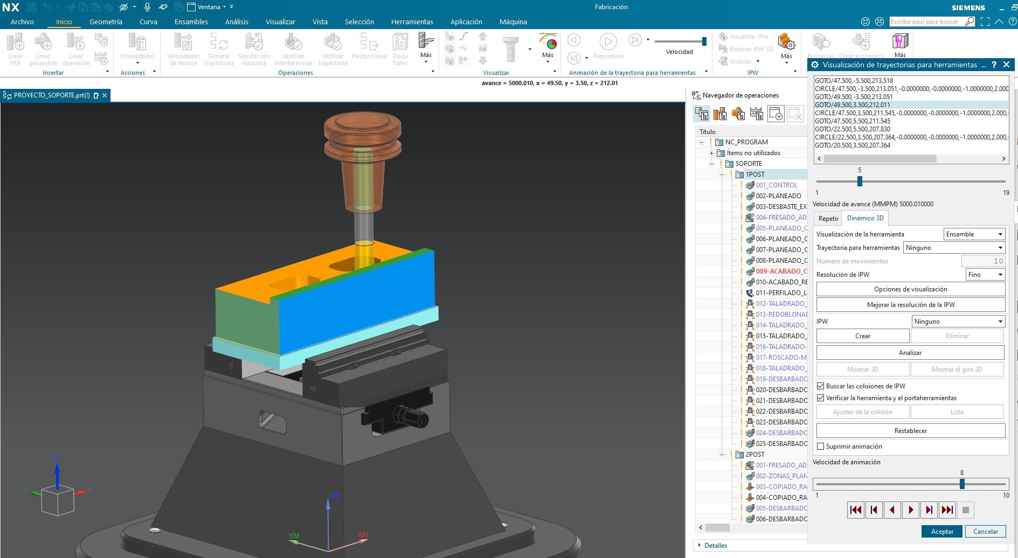1018x558 pixels.
Task: Open Visualización de la herramienta dropdown
Action: point(974,234)
